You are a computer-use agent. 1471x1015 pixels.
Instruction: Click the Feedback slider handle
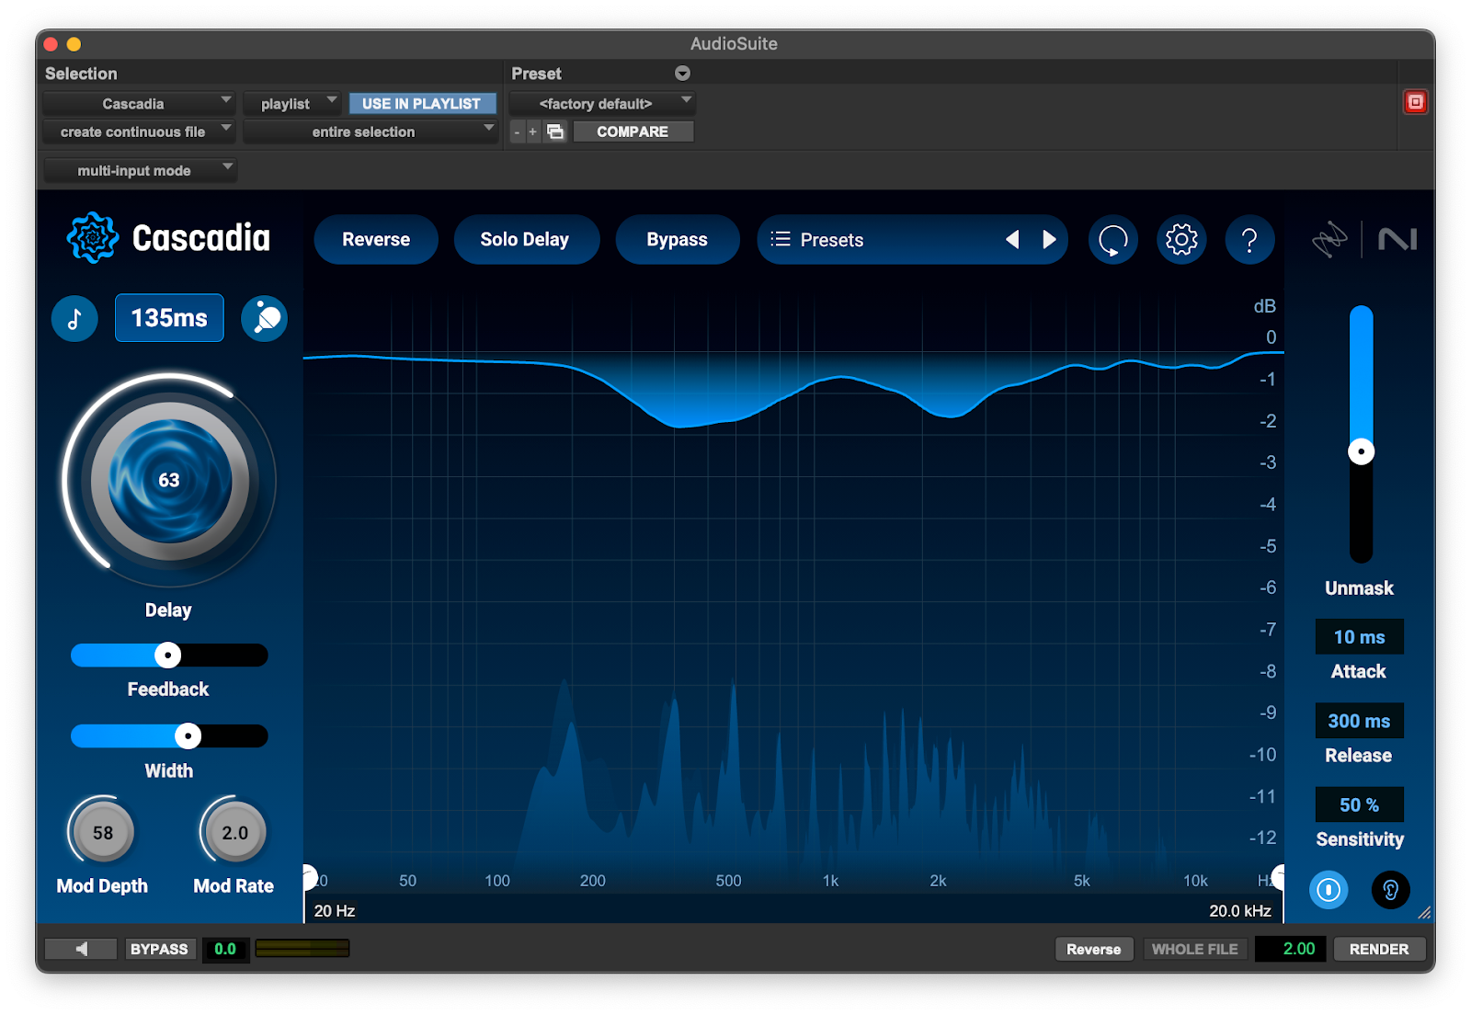[167, 656]
